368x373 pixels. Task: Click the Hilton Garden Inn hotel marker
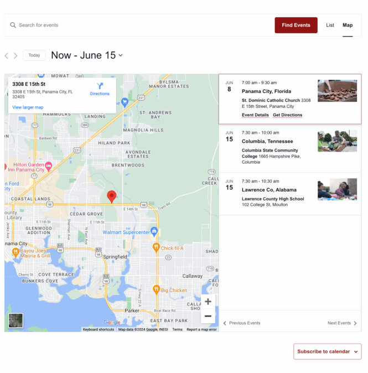point(49,166)
